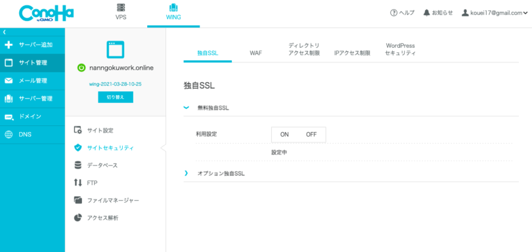532x252 pixels.
Task: Click the 利用設定 label
Action: click(206, 134)
